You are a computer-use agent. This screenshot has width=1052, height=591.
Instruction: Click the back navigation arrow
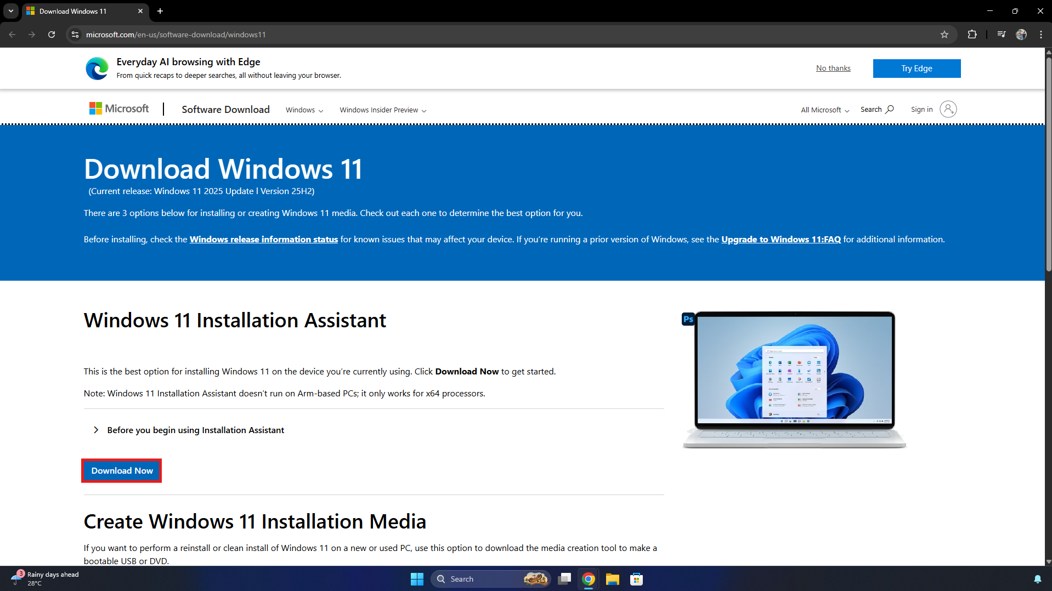pyautogui.click(x=12, y=34)
